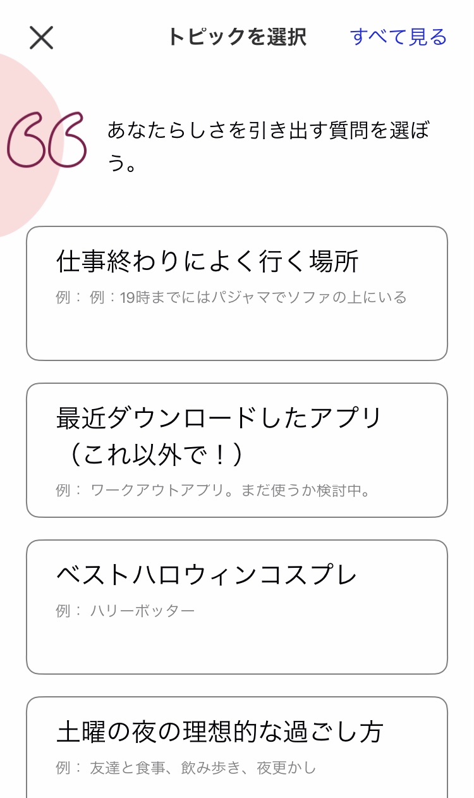474x798 pixels.
Task: Select the 土曜の夜の理想的な過ごし方 topic
Action: 220,732
